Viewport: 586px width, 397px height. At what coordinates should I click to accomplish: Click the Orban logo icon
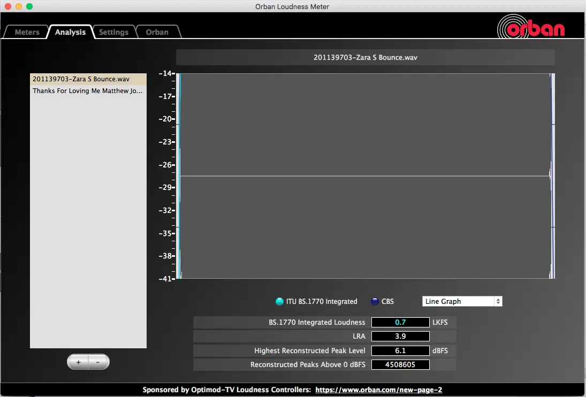tap(531, 26)
